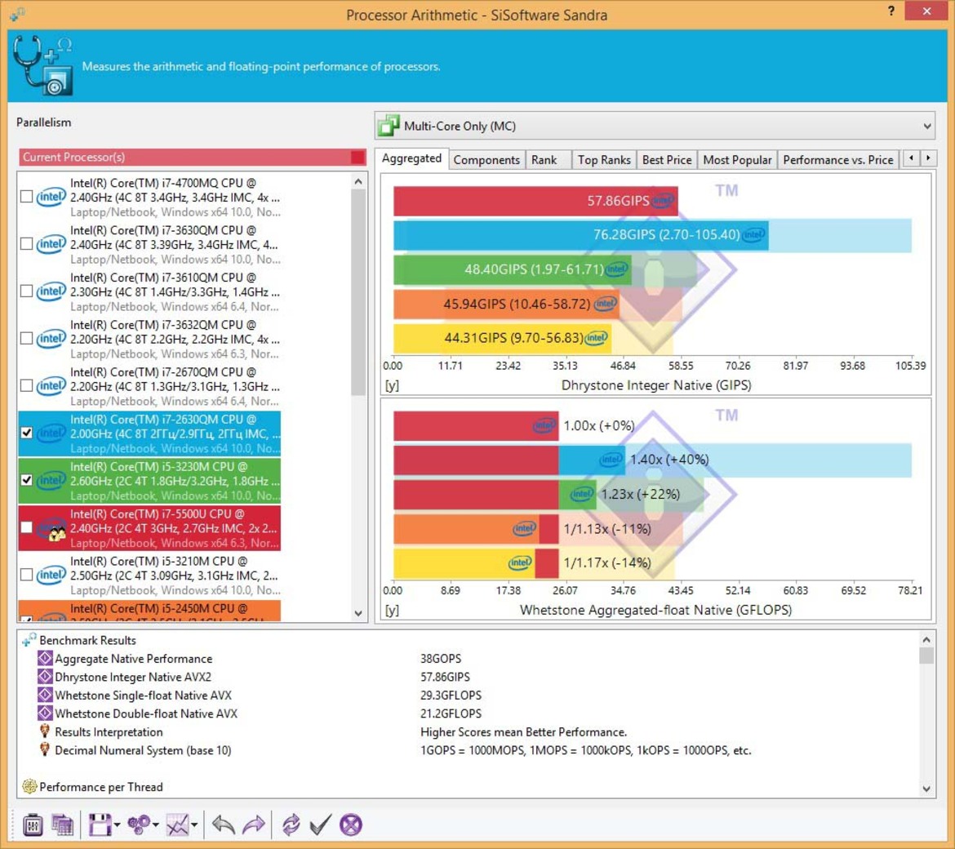The height and width of the screenshot is (849, 955).
Task: Click the [y] axis toggle under Dhrystone chart
Action: [x=392, y=385]
